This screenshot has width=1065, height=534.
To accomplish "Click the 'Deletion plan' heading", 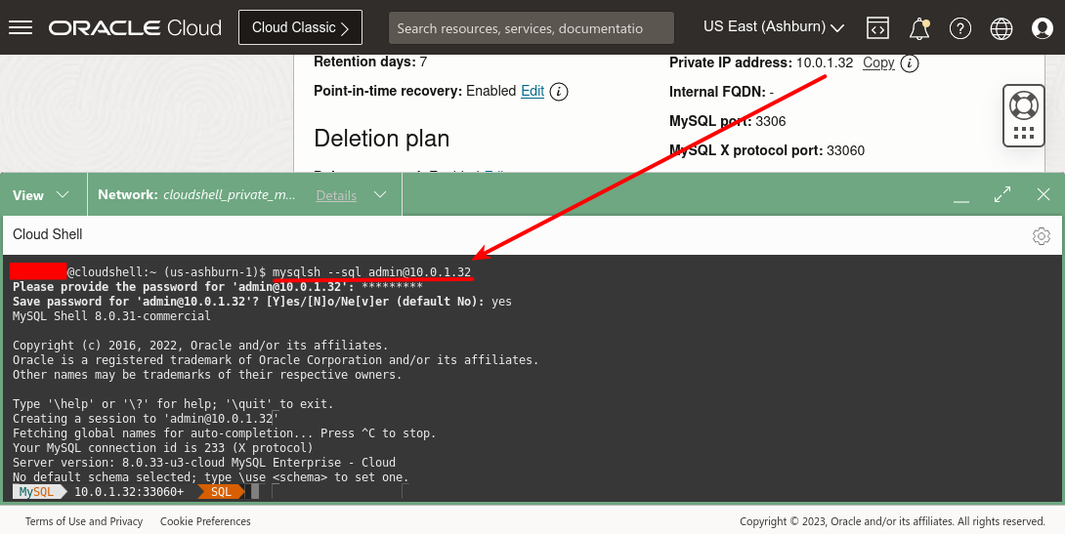I will (382, 139).
